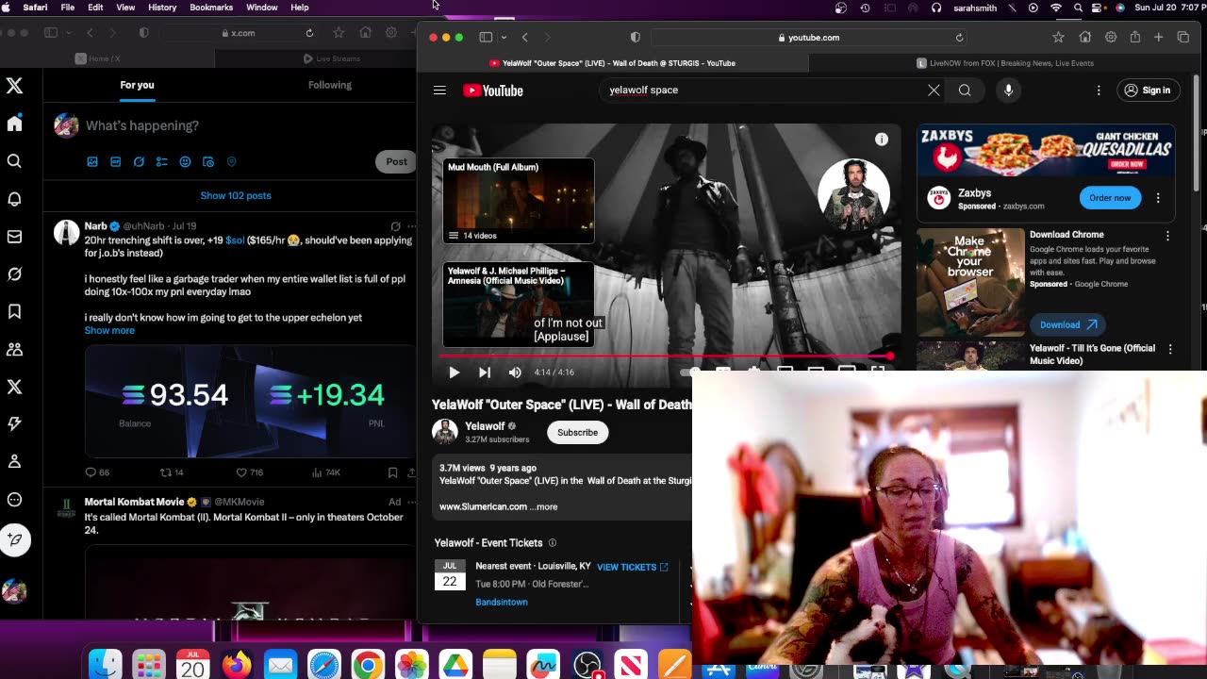The width and height of the screenshot is (1207, 679).
Task: Repost Narb's post with 14 reposts
Action: 166,472
